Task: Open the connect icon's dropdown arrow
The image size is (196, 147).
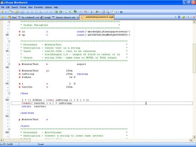Action: (x=6, y=12)
